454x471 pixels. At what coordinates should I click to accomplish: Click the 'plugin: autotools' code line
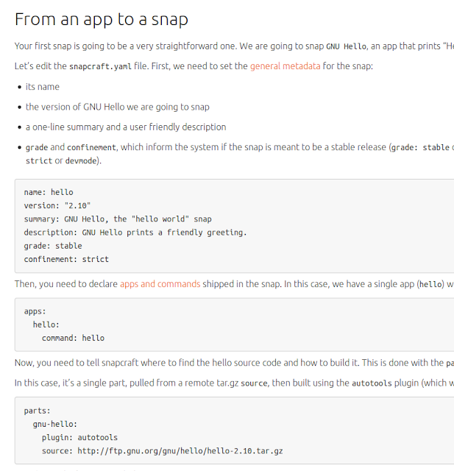tap(79, 438)
